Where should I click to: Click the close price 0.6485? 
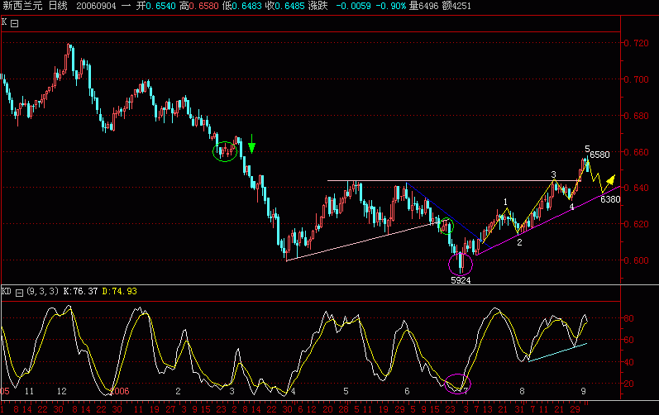point(289,7)
